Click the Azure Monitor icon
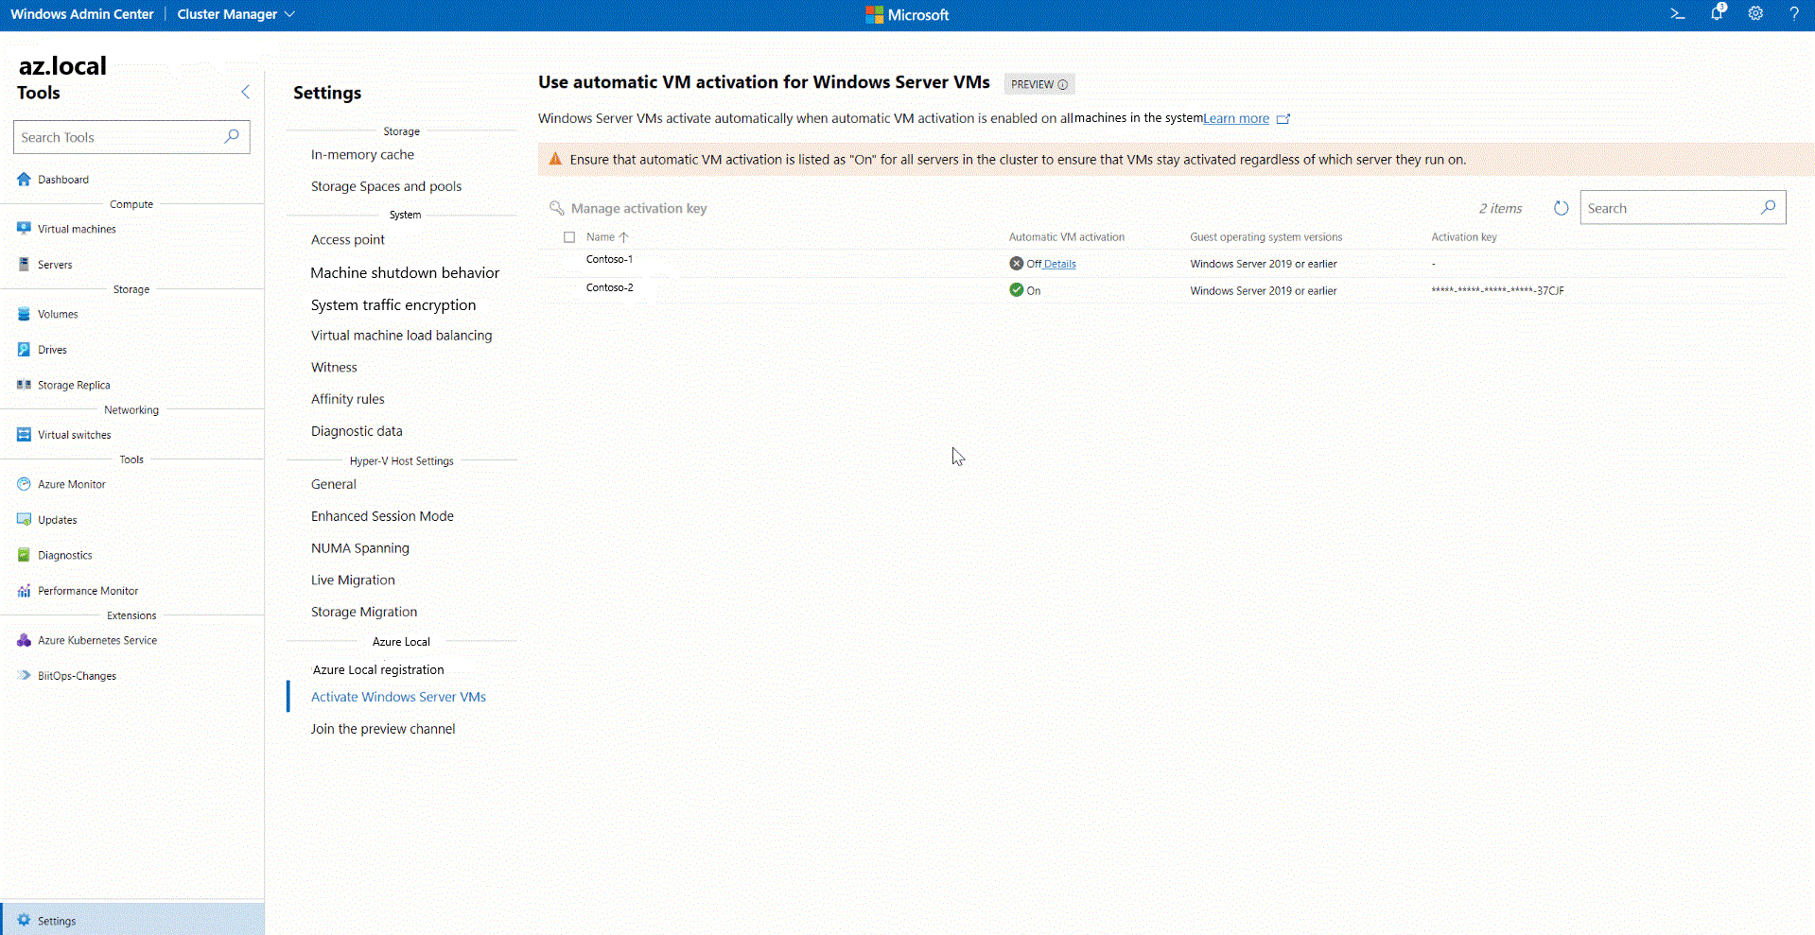Viewport: 1815px width, 935px height. [x=24, y=484]
